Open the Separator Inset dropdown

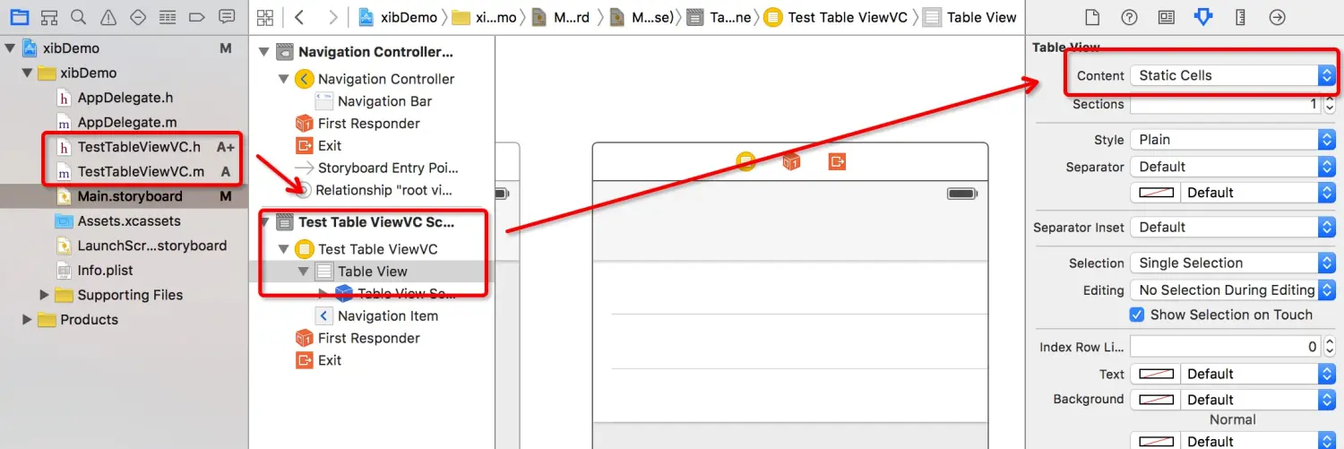[x=1233, y=228]
